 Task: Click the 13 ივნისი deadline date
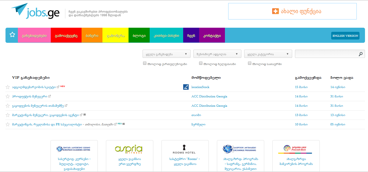338,115
